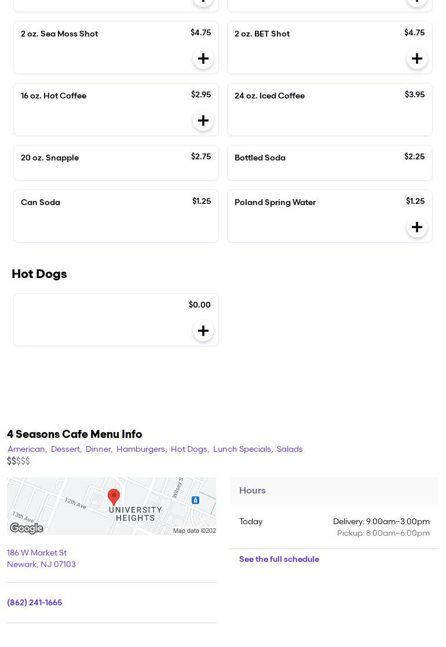Add 2 oz. BET Shot with plus icon

pos(416,59)
